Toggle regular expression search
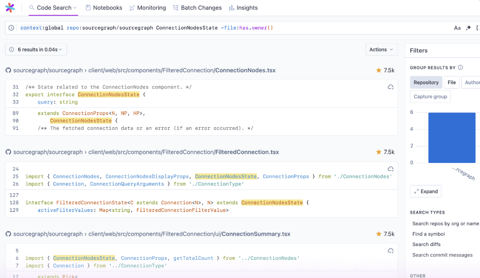Screen dimensions: 480x278 [x=468, y=28]
